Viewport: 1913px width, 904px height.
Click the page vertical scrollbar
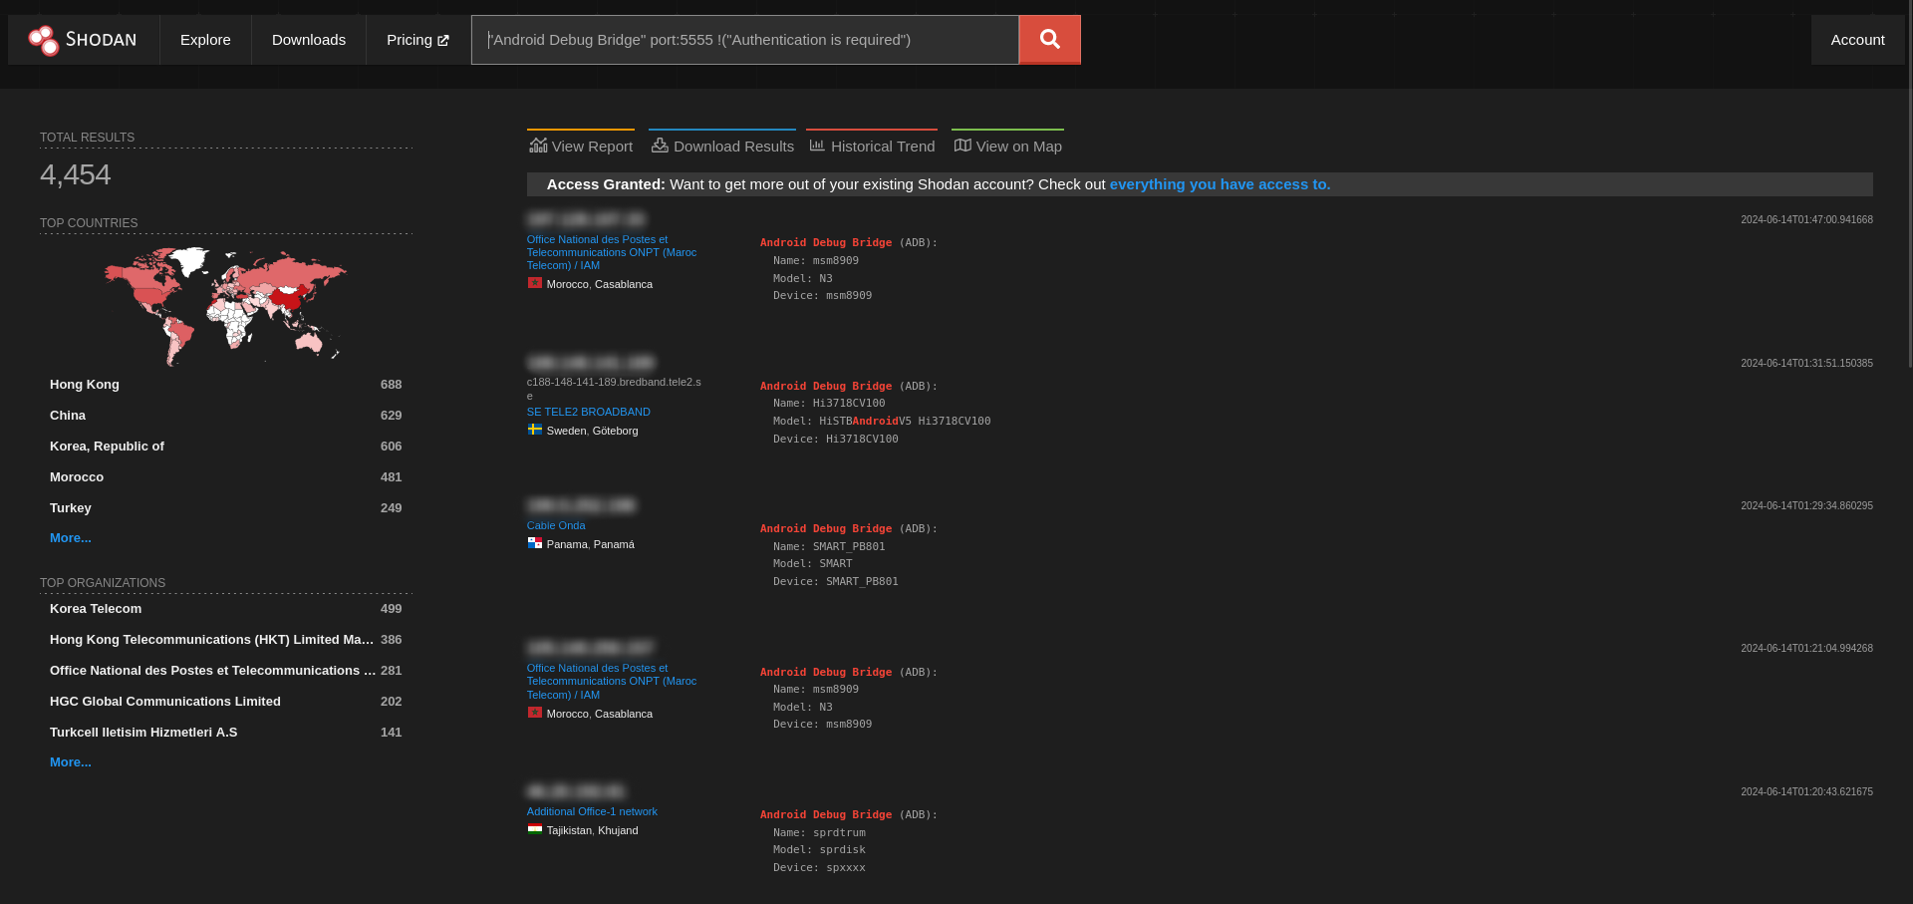point(1908,184)
